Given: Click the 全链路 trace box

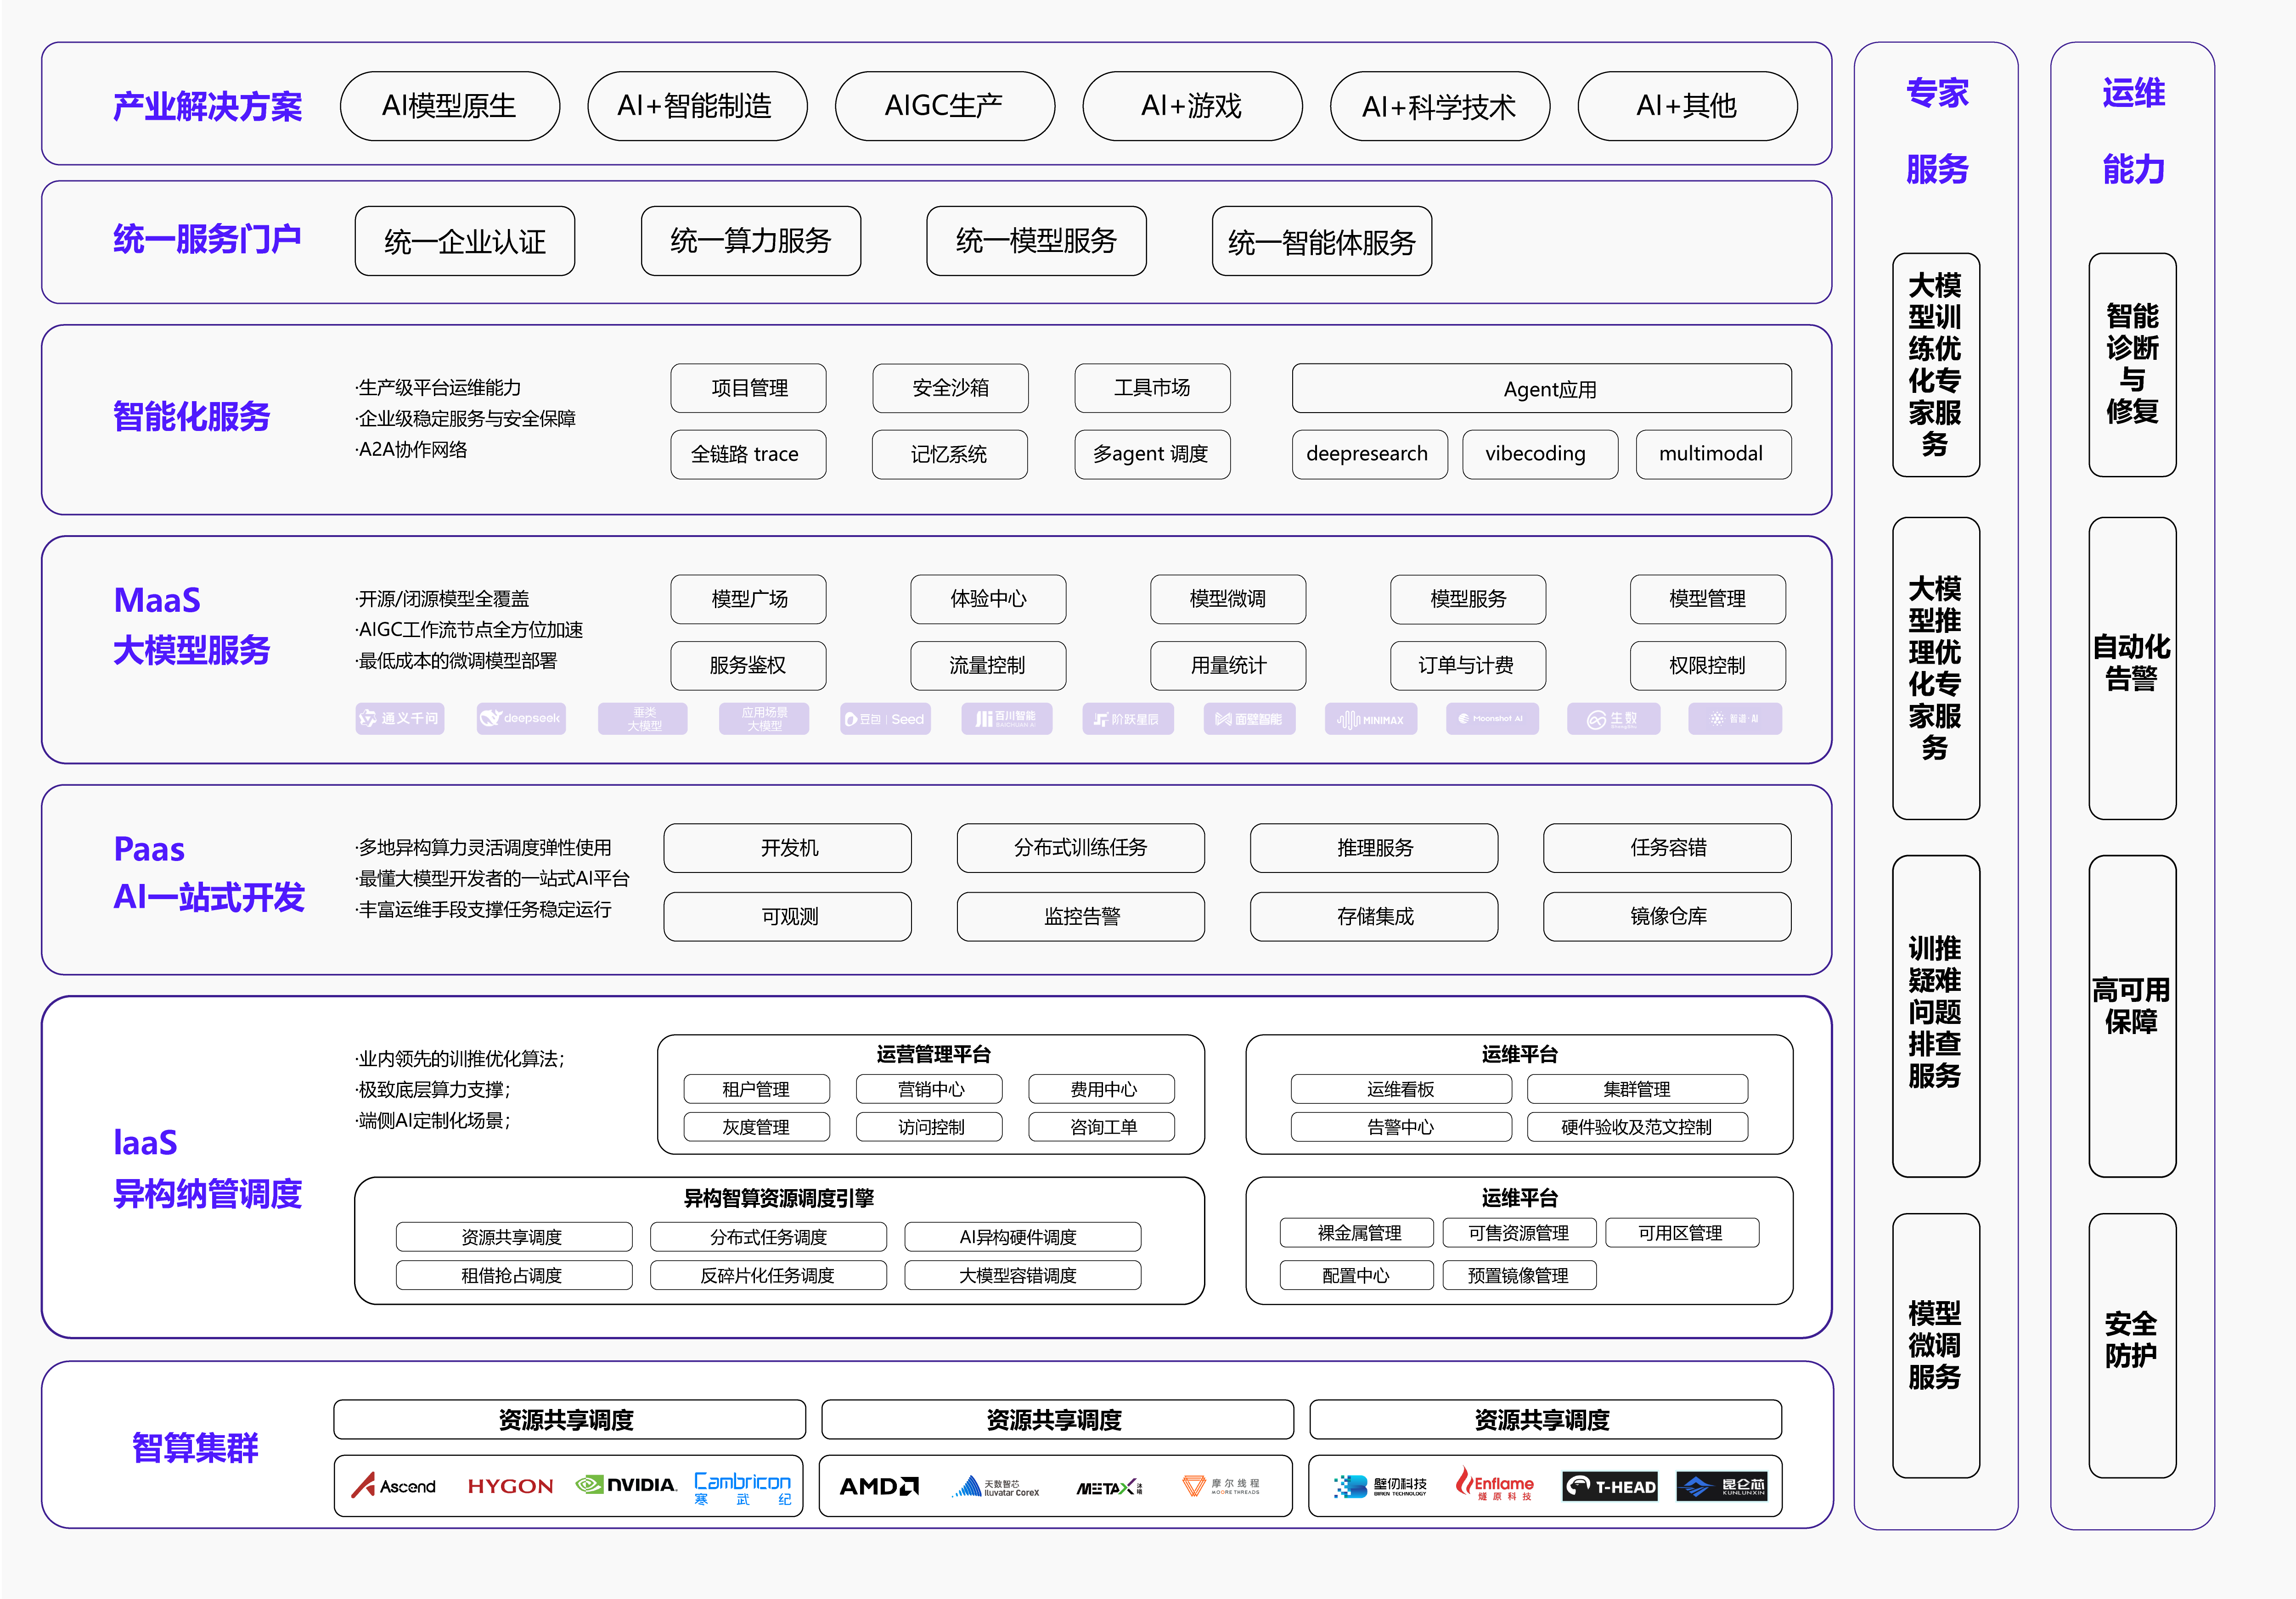Looking at the screenshot, I should point(749,455).
